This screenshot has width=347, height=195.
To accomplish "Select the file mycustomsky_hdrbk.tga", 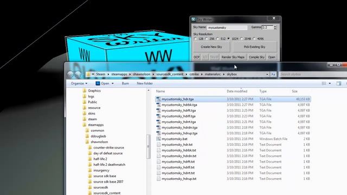I will pos(179,105).
